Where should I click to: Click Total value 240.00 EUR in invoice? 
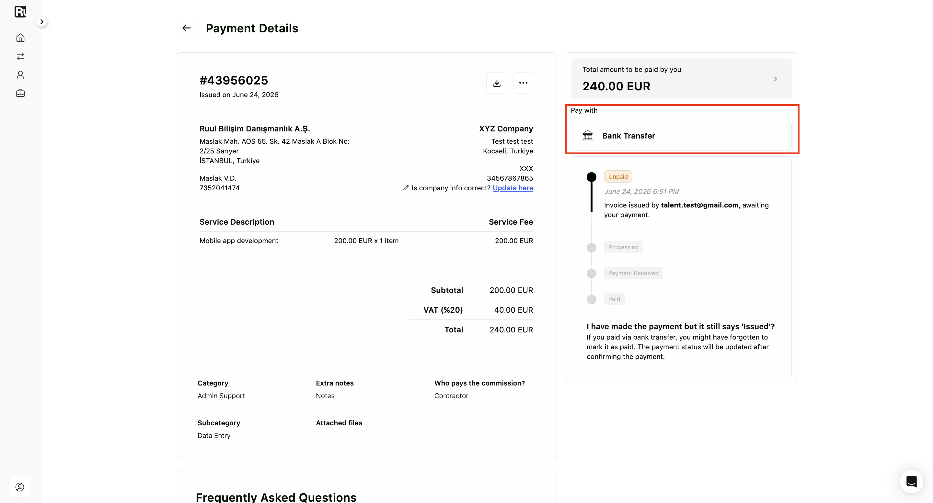(511, 330)
